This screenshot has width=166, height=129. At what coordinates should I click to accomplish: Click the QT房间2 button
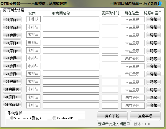click(x=12, y=28)
